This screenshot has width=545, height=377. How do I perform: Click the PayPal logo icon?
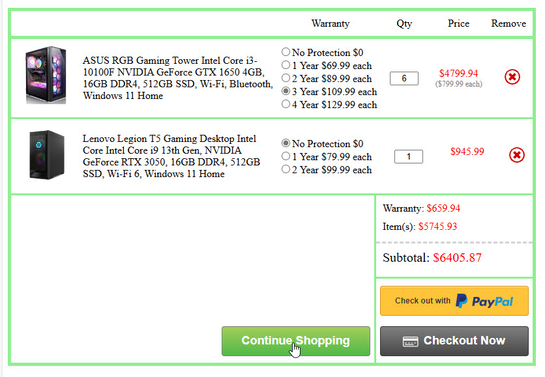coord(462,301)
